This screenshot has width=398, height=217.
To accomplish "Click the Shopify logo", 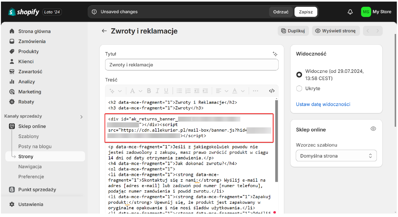I will [24, 12].
